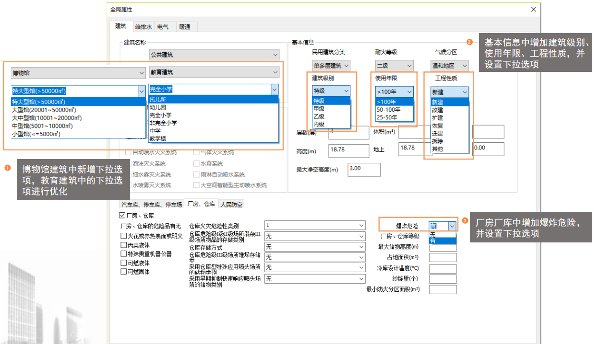Check the 丙类液体 option

[124, 245]
